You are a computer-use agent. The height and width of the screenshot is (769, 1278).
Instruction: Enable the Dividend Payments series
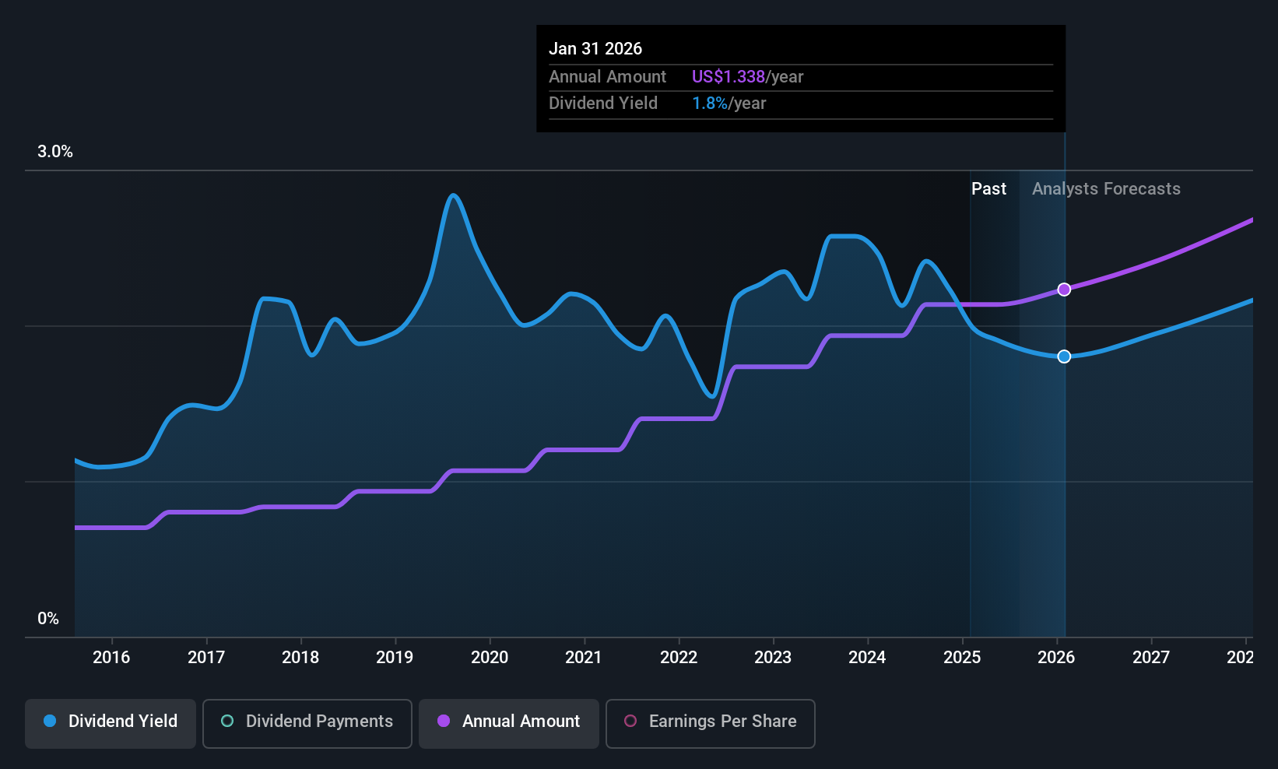click(307, 723)
